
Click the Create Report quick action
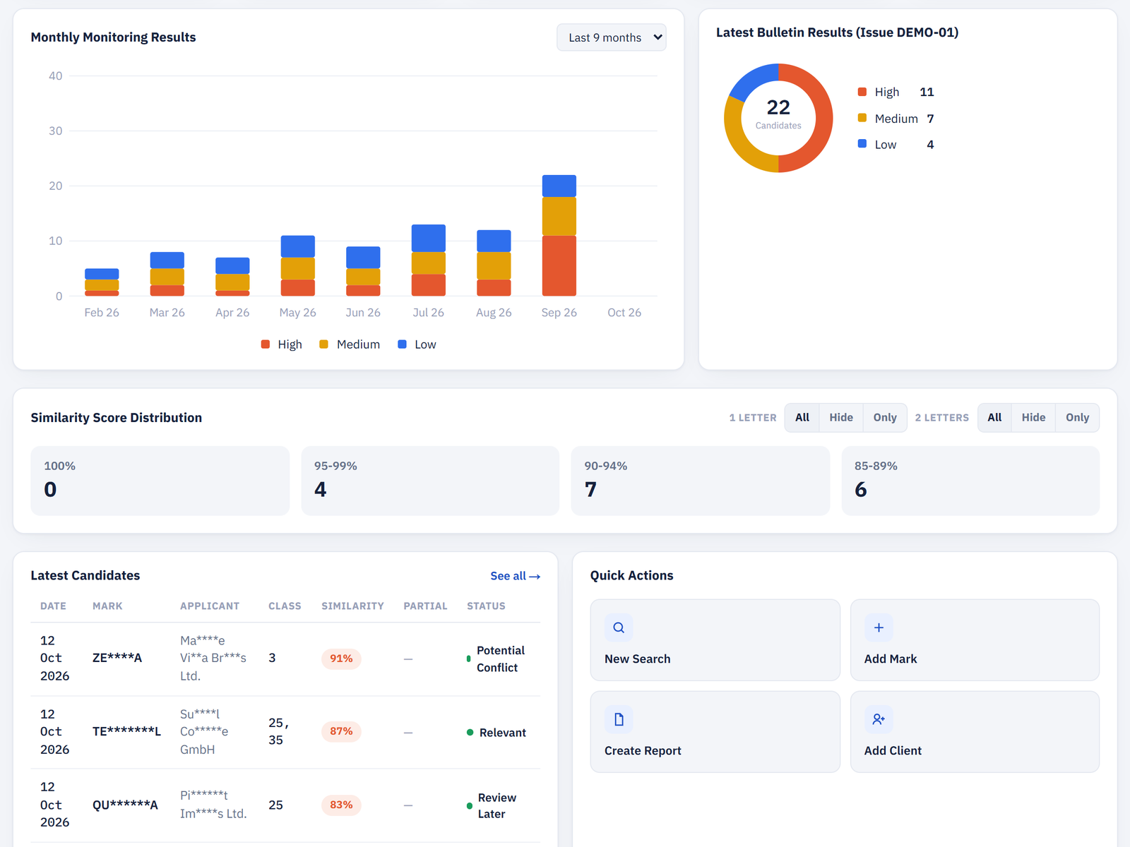click(x=715, y=732)
